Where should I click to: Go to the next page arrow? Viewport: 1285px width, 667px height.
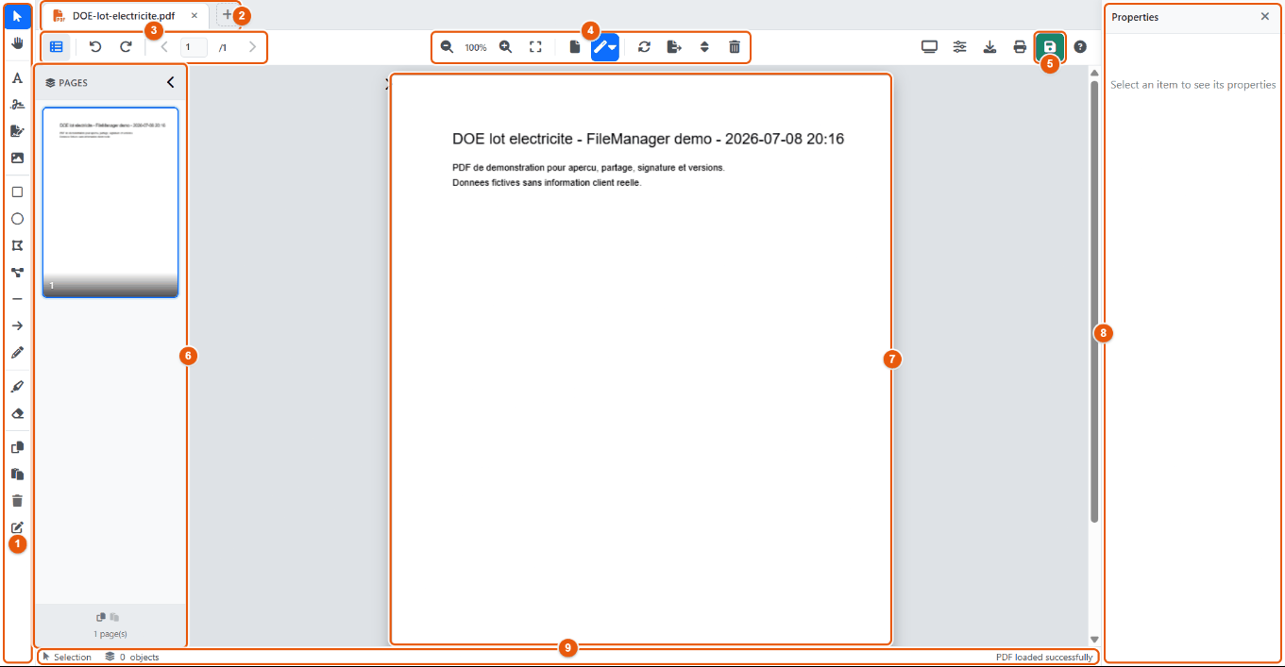coord(252,46)
